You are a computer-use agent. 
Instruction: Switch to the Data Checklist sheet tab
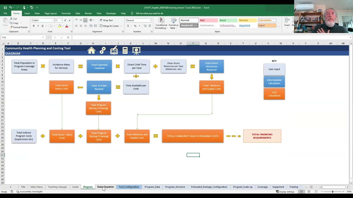105,187
